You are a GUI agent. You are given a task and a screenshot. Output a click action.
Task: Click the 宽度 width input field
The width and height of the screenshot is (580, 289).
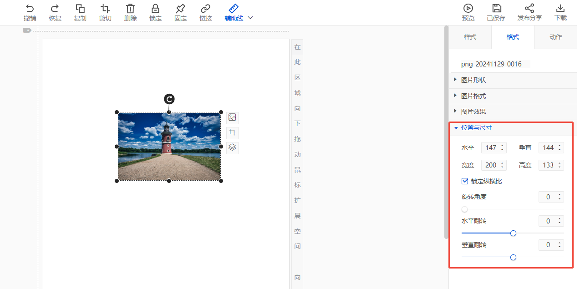(494, 165)
